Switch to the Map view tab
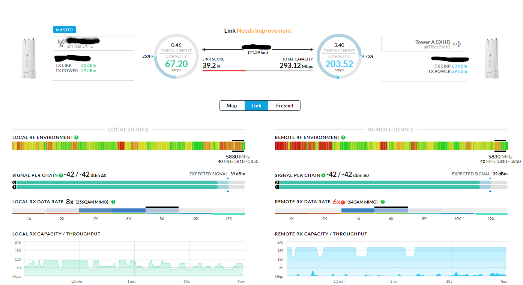The width and height of the screenshot is (523, 285). (x=232, y=106)
